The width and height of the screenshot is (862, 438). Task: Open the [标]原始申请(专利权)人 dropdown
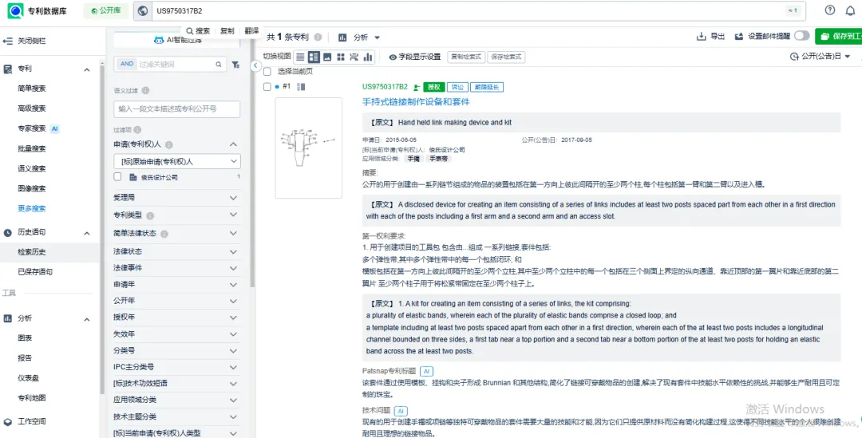(177, 162)
